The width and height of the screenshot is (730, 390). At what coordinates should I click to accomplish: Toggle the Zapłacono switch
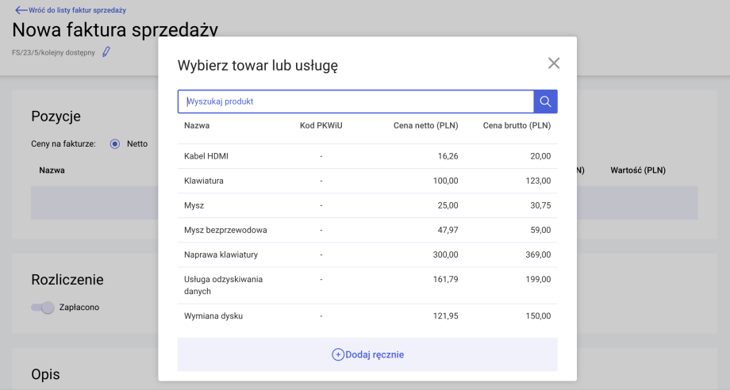pos(43,308)
